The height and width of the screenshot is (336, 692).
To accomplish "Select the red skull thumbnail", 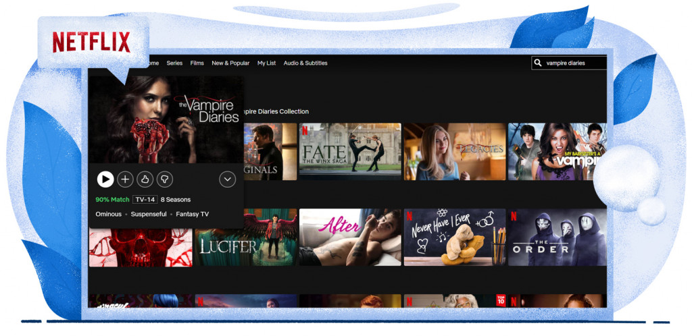I will pos(141,248).
